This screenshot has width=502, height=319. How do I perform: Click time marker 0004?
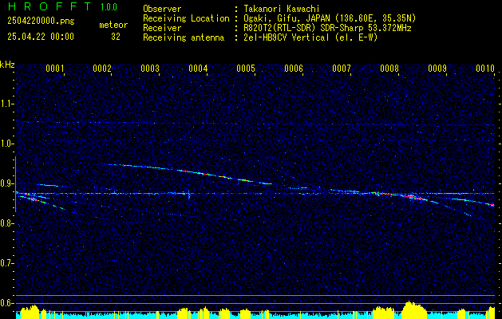click(198, 69)
